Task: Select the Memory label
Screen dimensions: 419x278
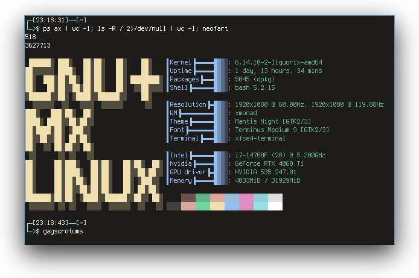Action: 181,181
